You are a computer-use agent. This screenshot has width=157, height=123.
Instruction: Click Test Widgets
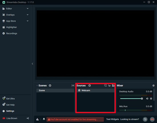tap(112, 119)
